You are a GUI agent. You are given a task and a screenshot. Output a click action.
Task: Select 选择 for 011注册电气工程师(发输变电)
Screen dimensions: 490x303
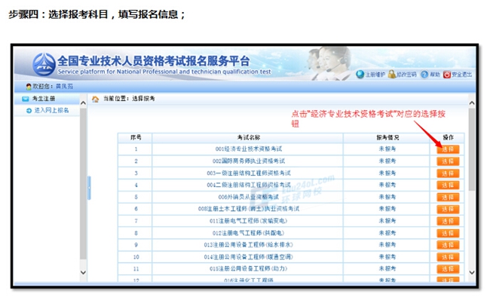point(448,222)
